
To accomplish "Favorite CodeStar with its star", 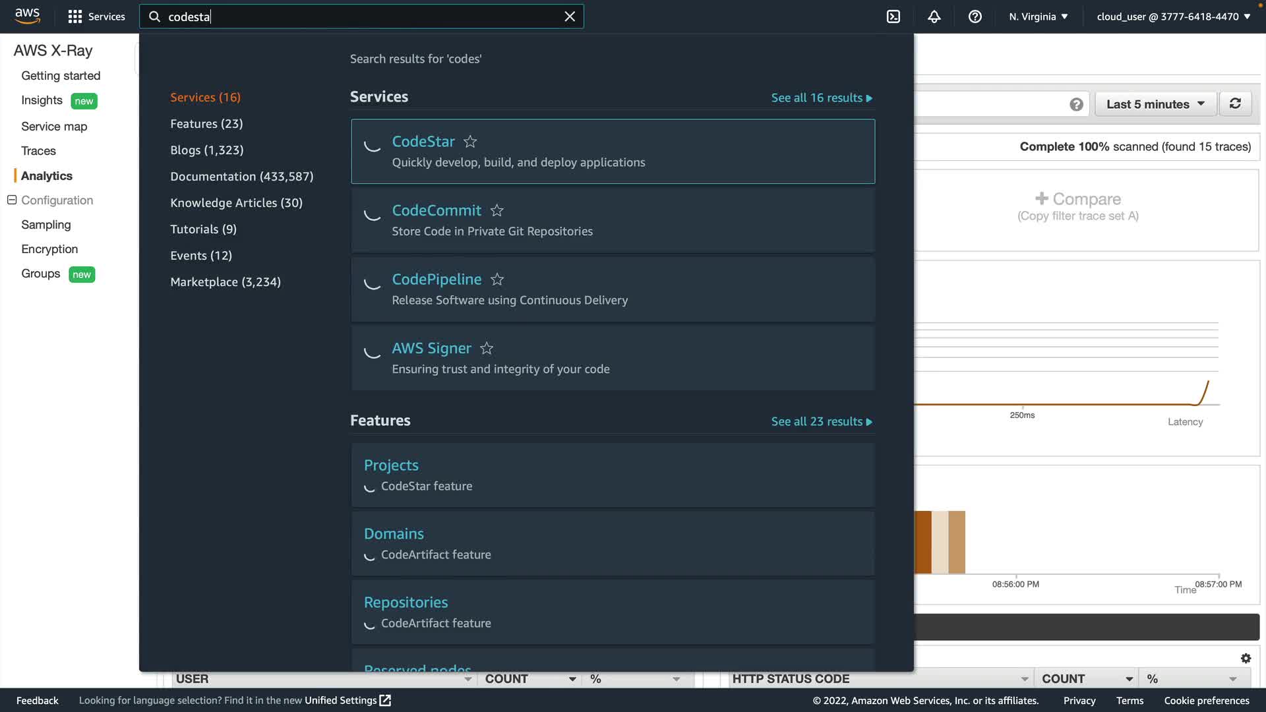I will [x=470, y=142].
